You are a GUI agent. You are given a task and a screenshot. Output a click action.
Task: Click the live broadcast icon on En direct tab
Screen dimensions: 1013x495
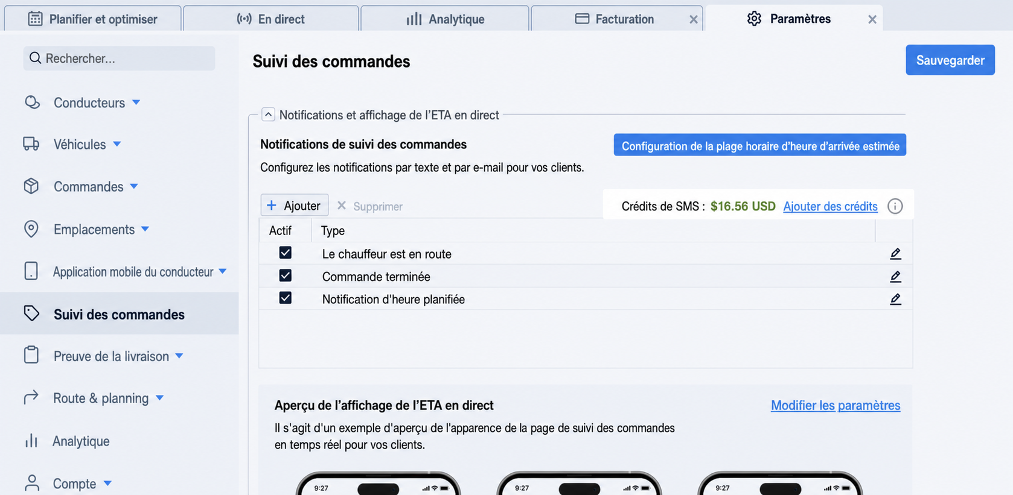pyautogui.click(x=244, y=19)
